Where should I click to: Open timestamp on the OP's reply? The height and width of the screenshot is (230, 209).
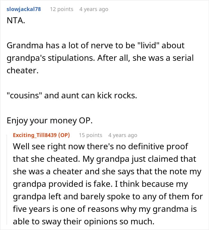[123, 135]
